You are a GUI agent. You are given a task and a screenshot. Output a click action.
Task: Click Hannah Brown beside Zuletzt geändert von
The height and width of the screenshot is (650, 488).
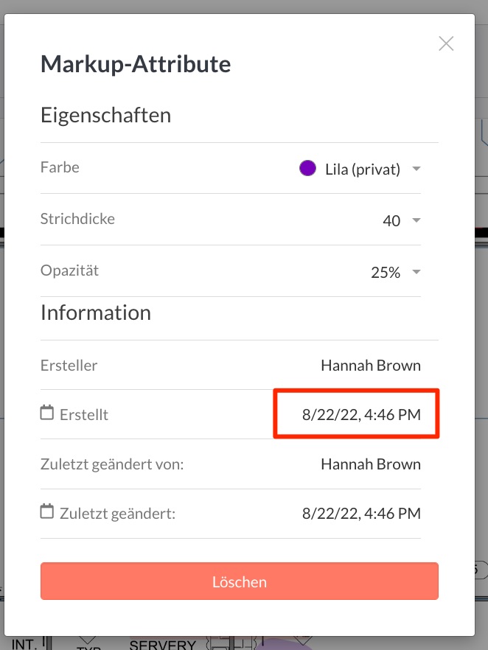371,464
